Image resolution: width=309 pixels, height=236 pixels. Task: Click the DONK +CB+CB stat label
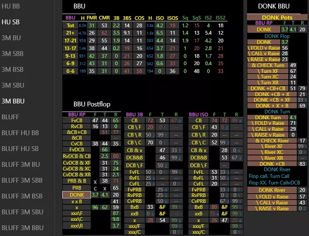pyautogui.click(x=268, y=88)
